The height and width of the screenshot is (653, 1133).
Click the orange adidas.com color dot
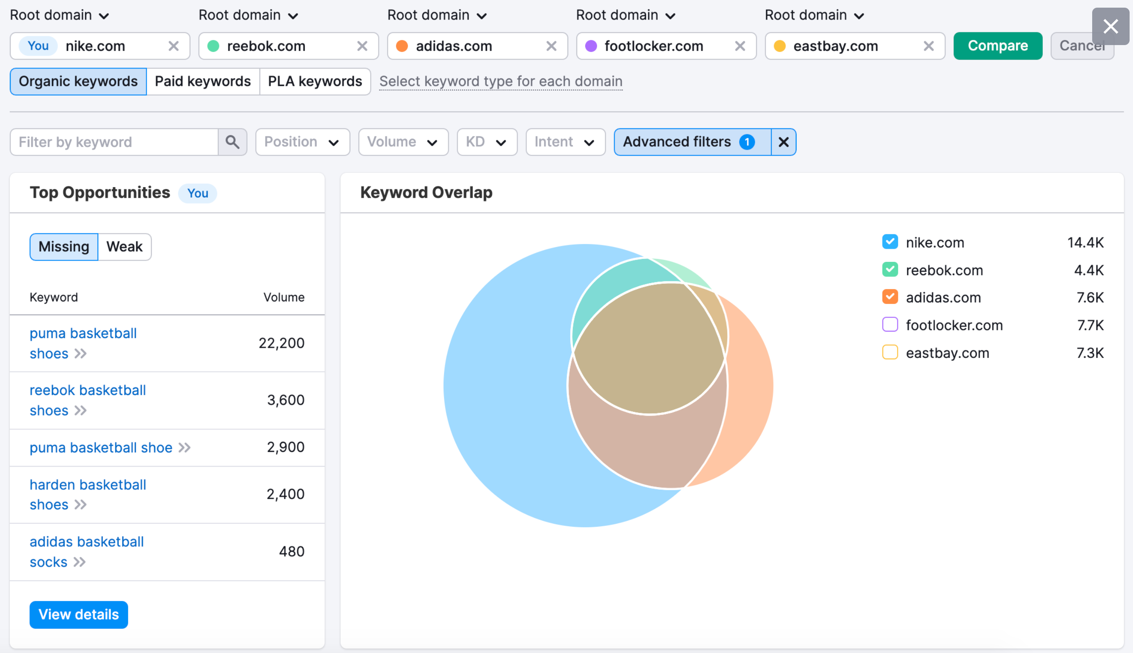[x=402, y=46]
